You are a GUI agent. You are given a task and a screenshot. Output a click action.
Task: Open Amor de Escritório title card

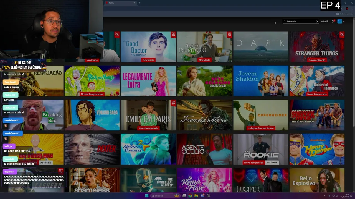[204, 47]
